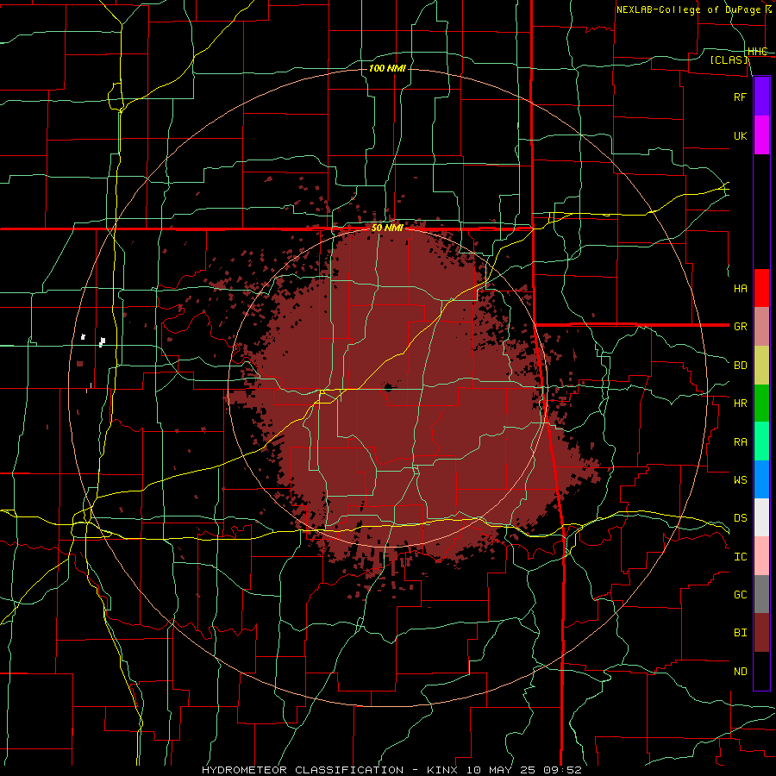Pick the RA light-green legend swatch
The image size is (776, 776).
tap(761, 441)
